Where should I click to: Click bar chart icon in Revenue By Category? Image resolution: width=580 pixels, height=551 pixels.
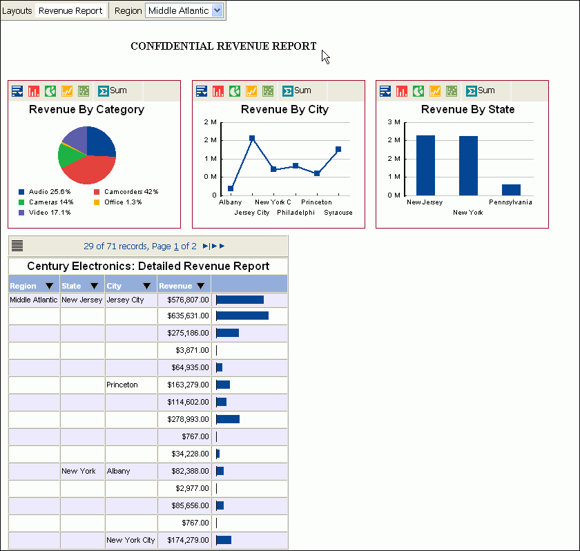pyautogui.click(x=34, y=91)
